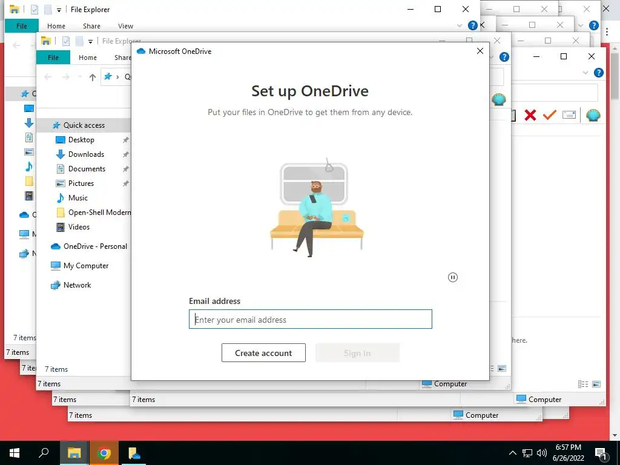Select Desktop in the navigation tree
This screenshot has width=620, height=465.
point(81,140)
